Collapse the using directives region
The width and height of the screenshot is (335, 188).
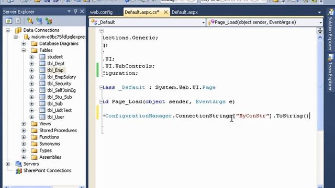(x=102, y=31)
